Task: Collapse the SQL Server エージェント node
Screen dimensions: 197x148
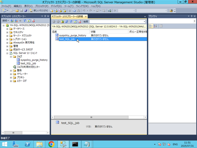Action: point(7,53)
